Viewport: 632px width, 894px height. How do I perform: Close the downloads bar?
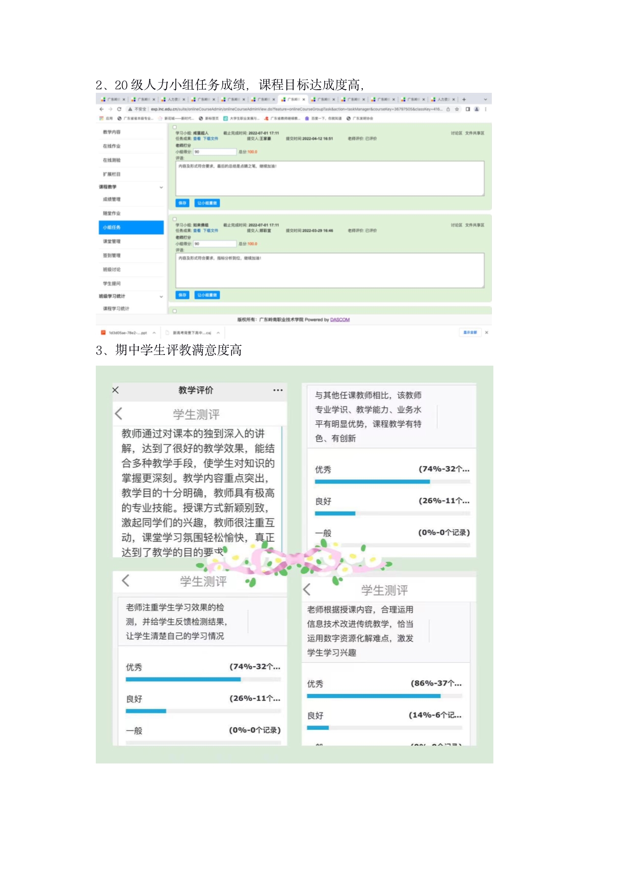pyautogui.click(x=486, y=333)
